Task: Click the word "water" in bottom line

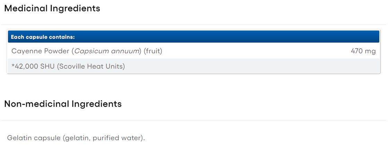Action: (x=132, y=138)
